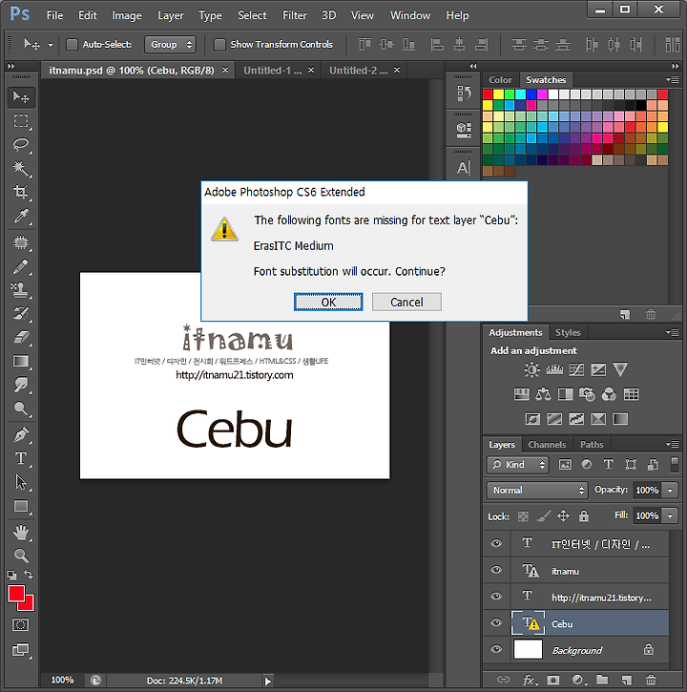Image resolution: width=687 pixels, height=692 pixels.
Task: Select the Hand tool
Action: coord(21,533)
